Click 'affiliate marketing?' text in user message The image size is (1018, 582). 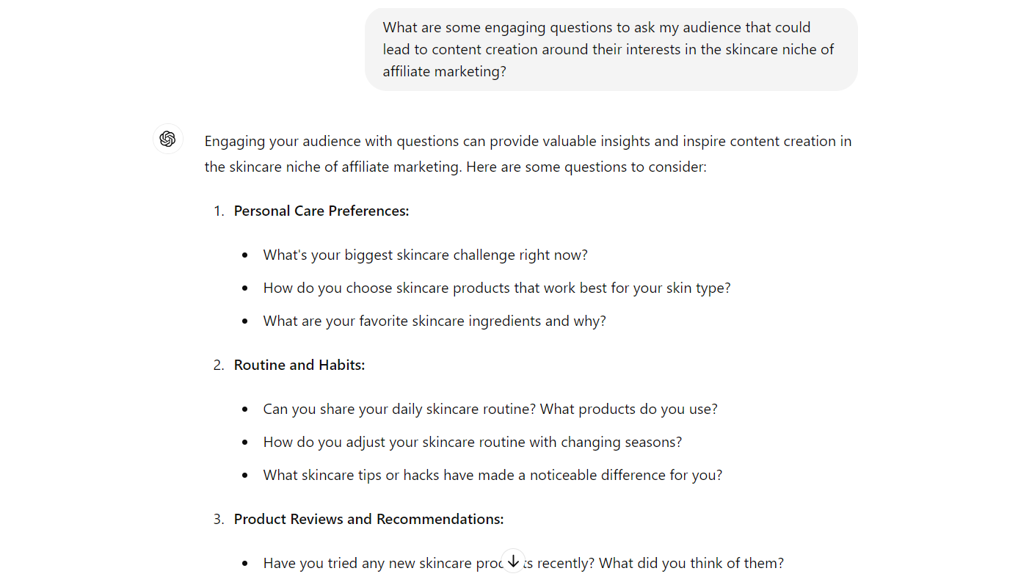click(445, 72)
